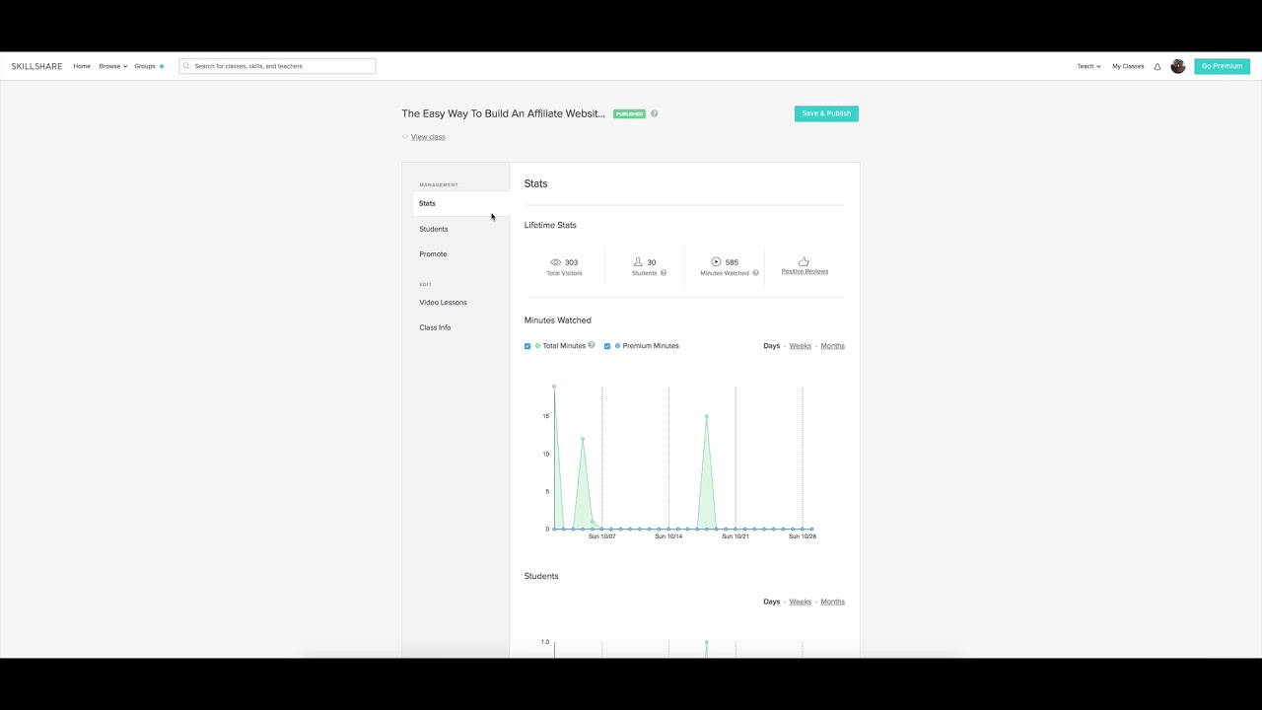Follow the View class link
The image size is (1262, 710).
[x=428, y=137]
